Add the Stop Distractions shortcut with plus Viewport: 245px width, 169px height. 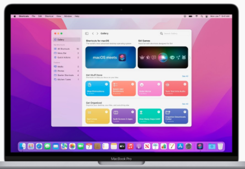[x=106, y=84]
